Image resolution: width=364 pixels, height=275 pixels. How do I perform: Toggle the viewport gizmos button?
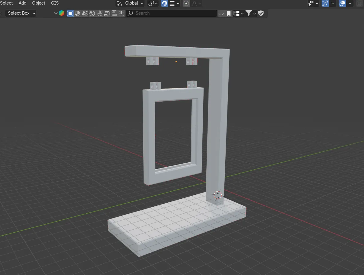click(x=325, y=3)
